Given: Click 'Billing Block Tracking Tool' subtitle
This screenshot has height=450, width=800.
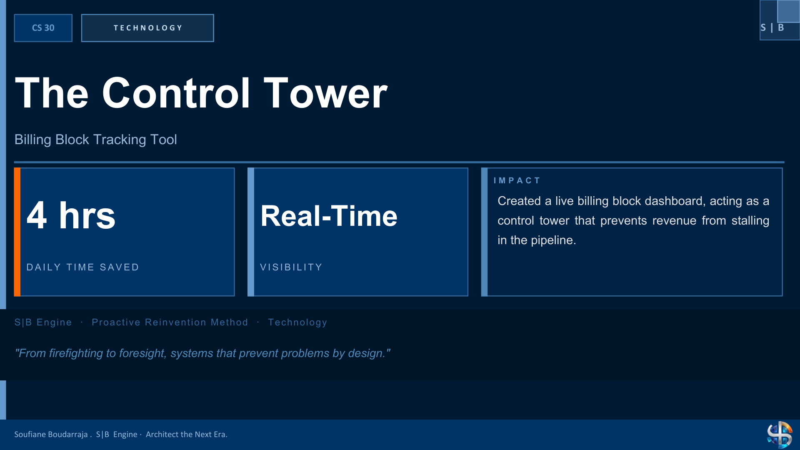Looking at the screenshot, I should [x=96, y=140].
